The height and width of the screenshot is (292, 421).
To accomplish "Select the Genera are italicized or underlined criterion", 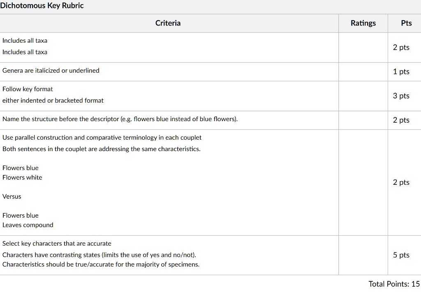I will pyautogui.click(x=51, y=70).
